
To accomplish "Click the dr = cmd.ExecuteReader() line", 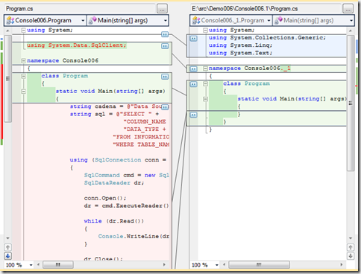I will (x=126, y=205).
